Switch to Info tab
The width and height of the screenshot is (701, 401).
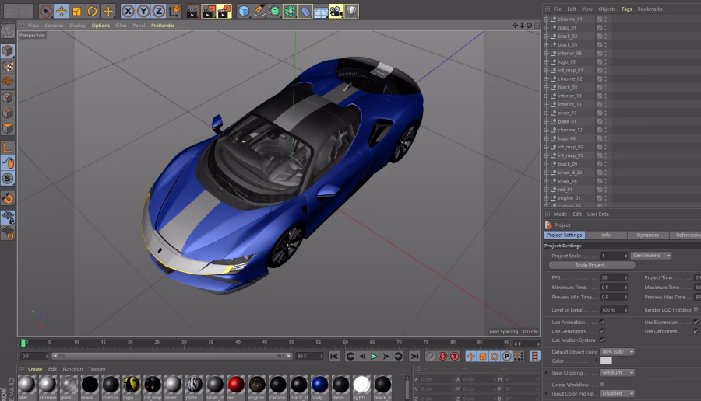(606, 235)
